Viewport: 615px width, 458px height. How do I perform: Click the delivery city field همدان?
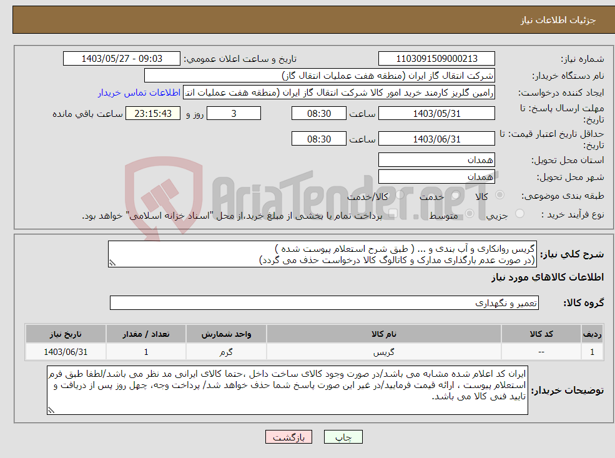point(436,177)
